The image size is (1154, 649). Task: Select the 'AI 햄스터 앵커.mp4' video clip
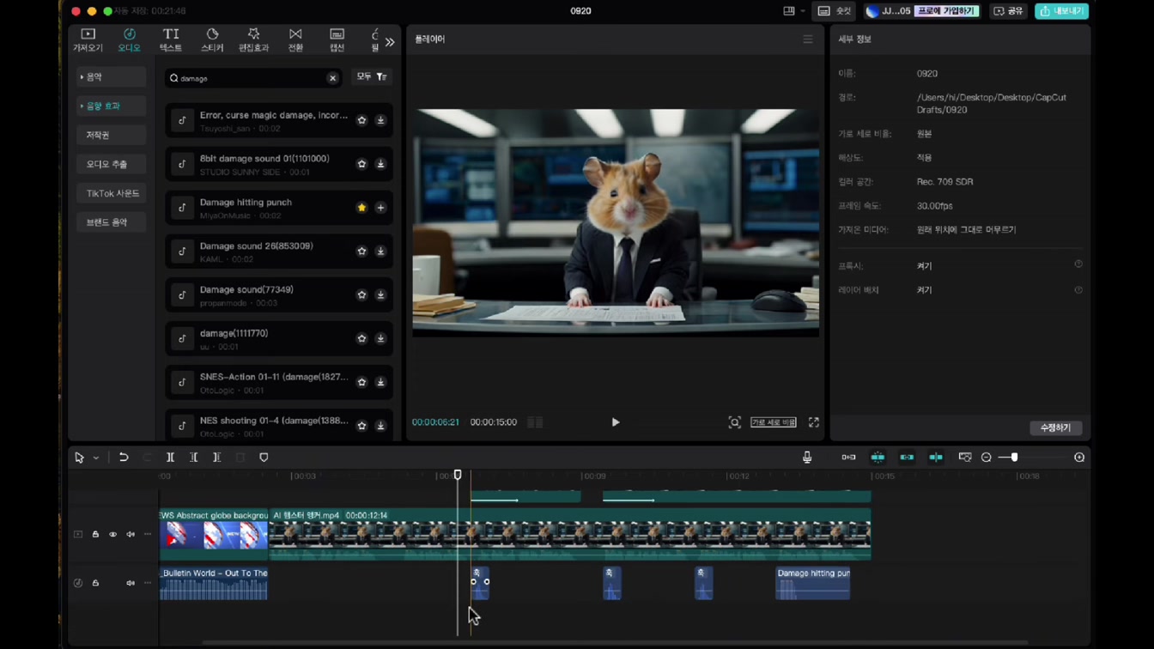[x=570, y=534]
